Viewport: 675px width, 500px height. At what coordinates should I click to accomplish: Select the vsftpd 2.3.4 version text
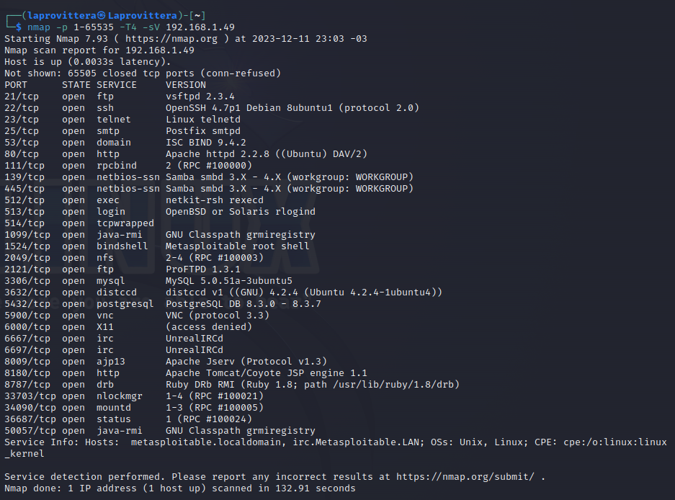[200, 97]
